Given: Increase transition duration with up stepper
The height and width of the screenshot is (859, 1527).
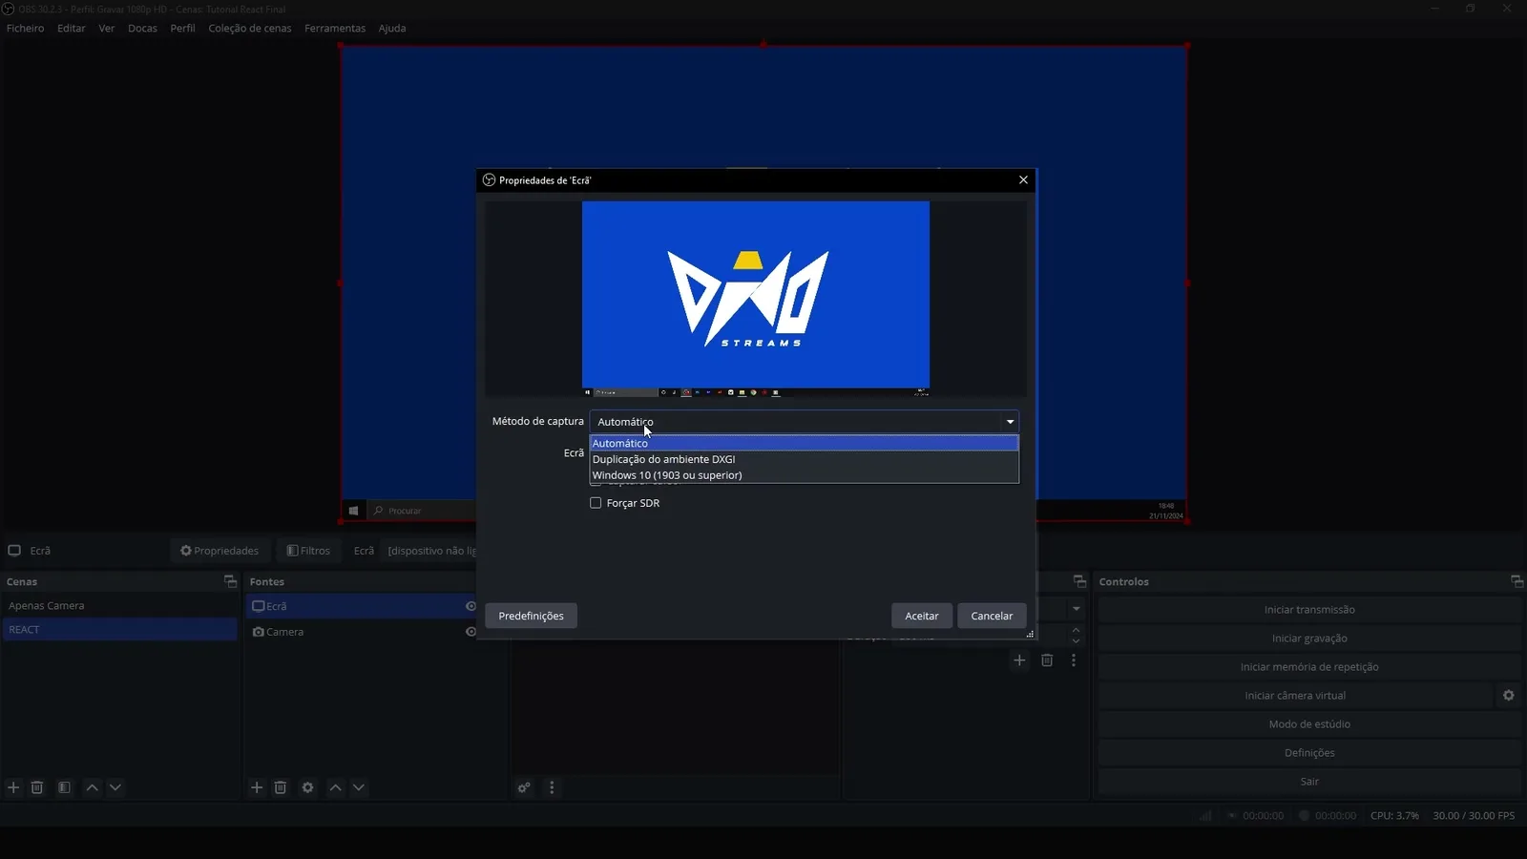Looking at the screenshot, I should (1076, 630).
